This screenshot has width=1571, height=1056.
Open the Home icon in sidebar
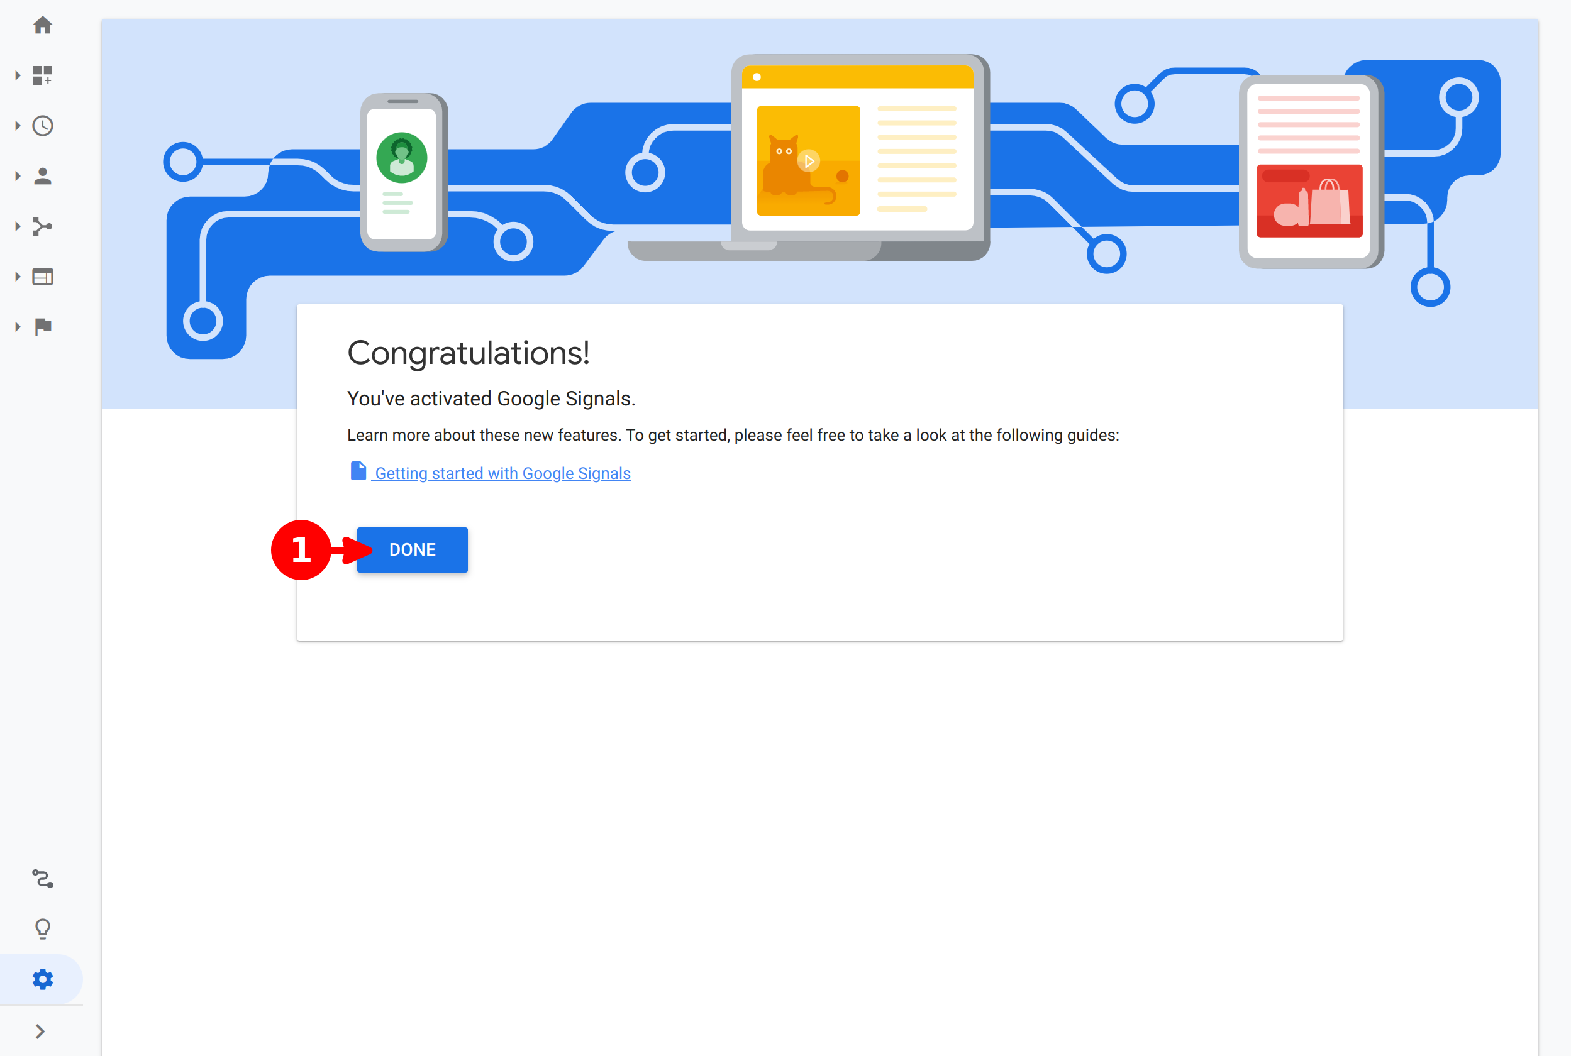coord(42,26)
